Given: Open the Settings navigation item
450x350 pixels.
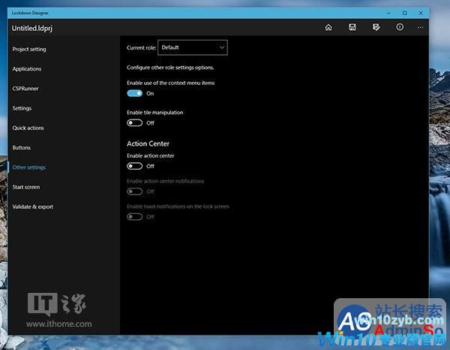Looking at the screenshot, I should pyautogui.click(x=22, y=108).
